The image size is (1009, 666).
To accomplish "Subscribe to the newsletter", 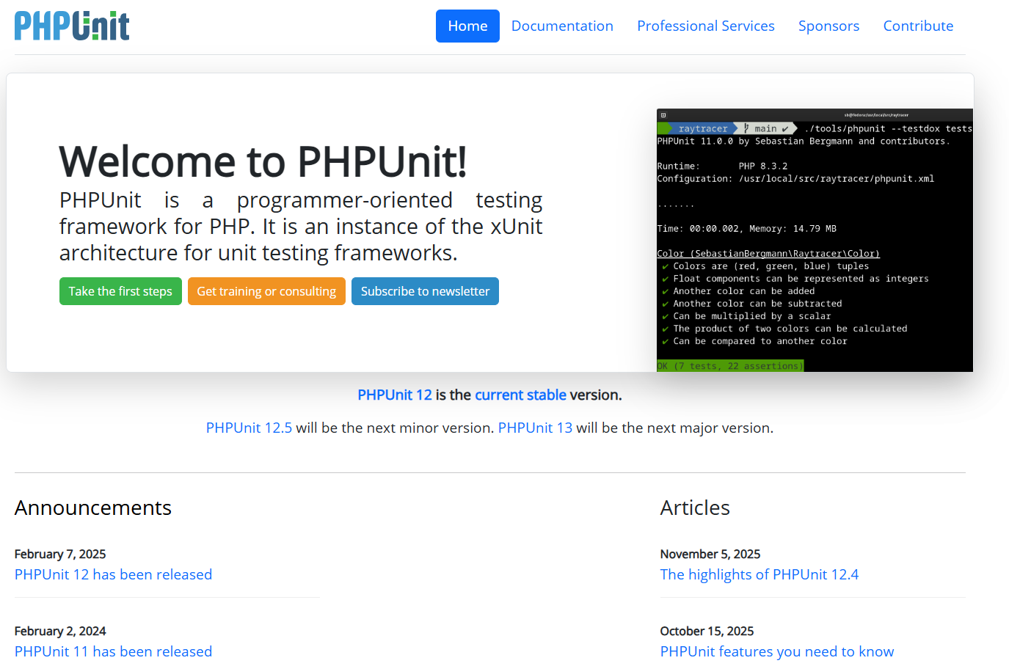I will click(x=425, y=291).
